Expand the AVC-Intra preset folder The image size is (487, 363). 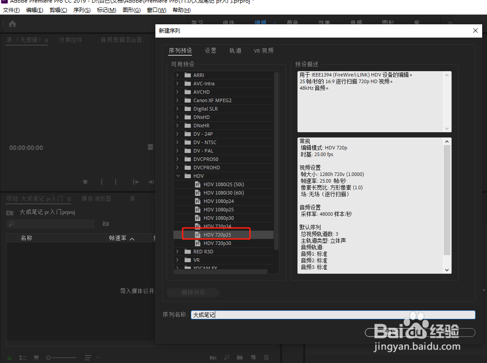tap(178, 84)
